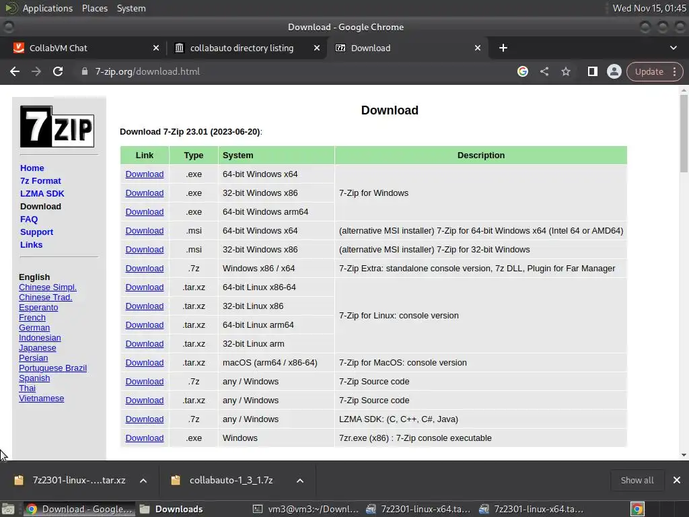Open the Links sidebar link
Screen dimensions: 689x517
point(31,244)
